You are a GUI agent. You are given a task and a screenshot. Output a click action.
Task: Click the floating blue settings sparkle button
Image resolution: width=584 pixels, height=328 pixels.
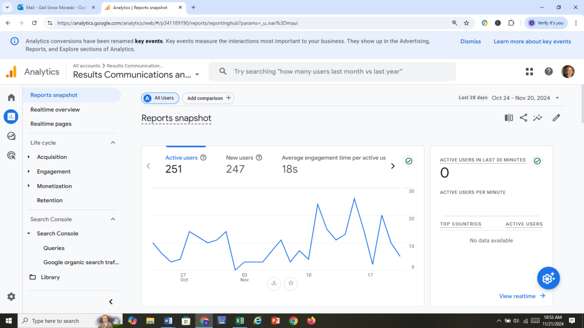[x=548, y=278]
